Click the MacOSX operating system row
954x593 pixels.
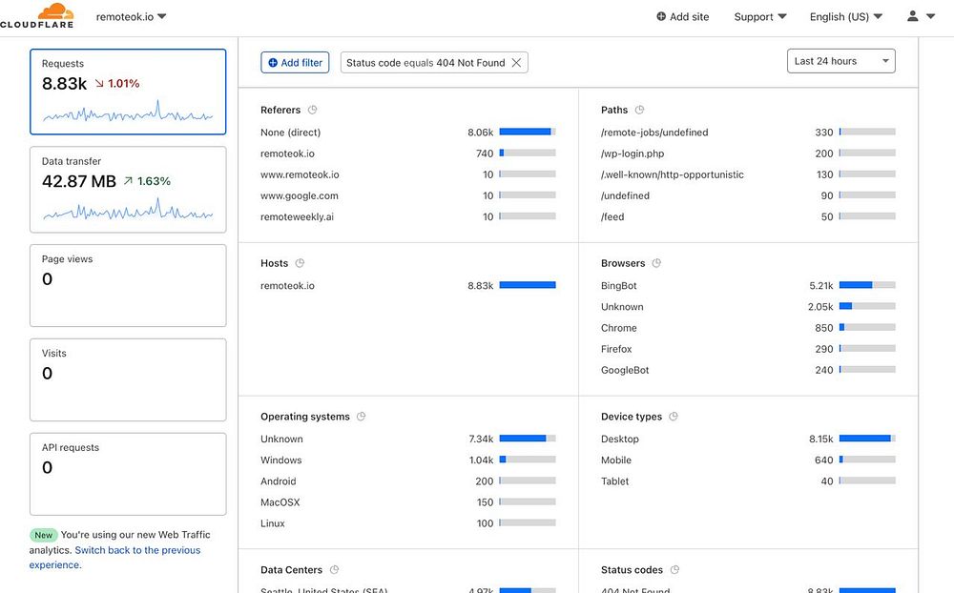pyautogui.click(x=407, y=501)
